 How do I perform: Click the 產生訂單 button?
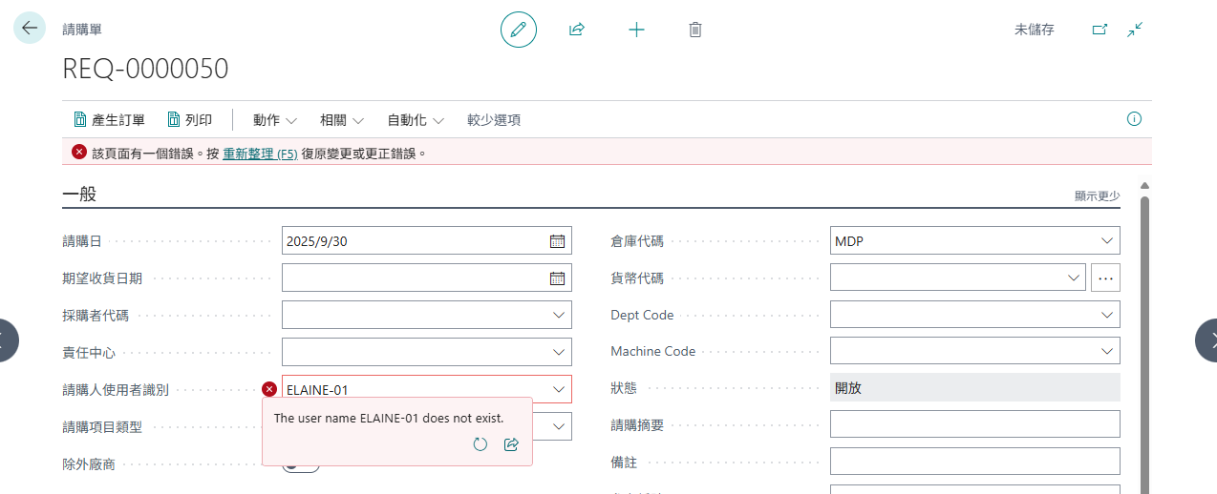click(109, 120)
